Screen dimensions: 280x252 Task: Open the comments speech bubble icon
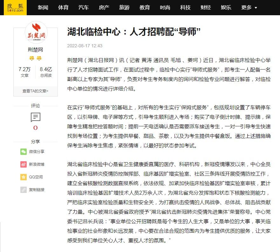click(x=36, y=117)
